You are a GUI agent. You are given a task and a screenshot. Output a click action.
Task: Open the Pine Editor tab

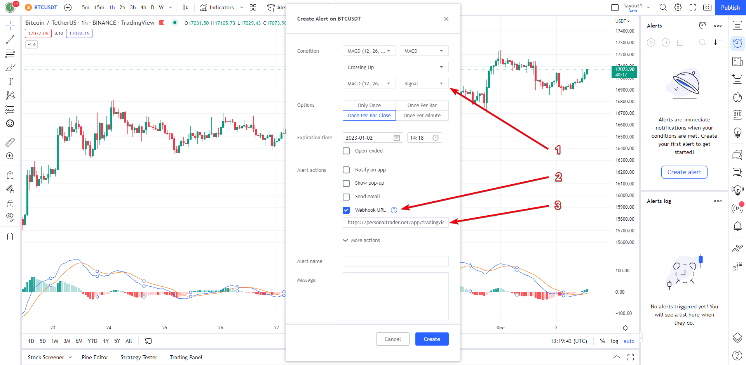coord(95,357)
